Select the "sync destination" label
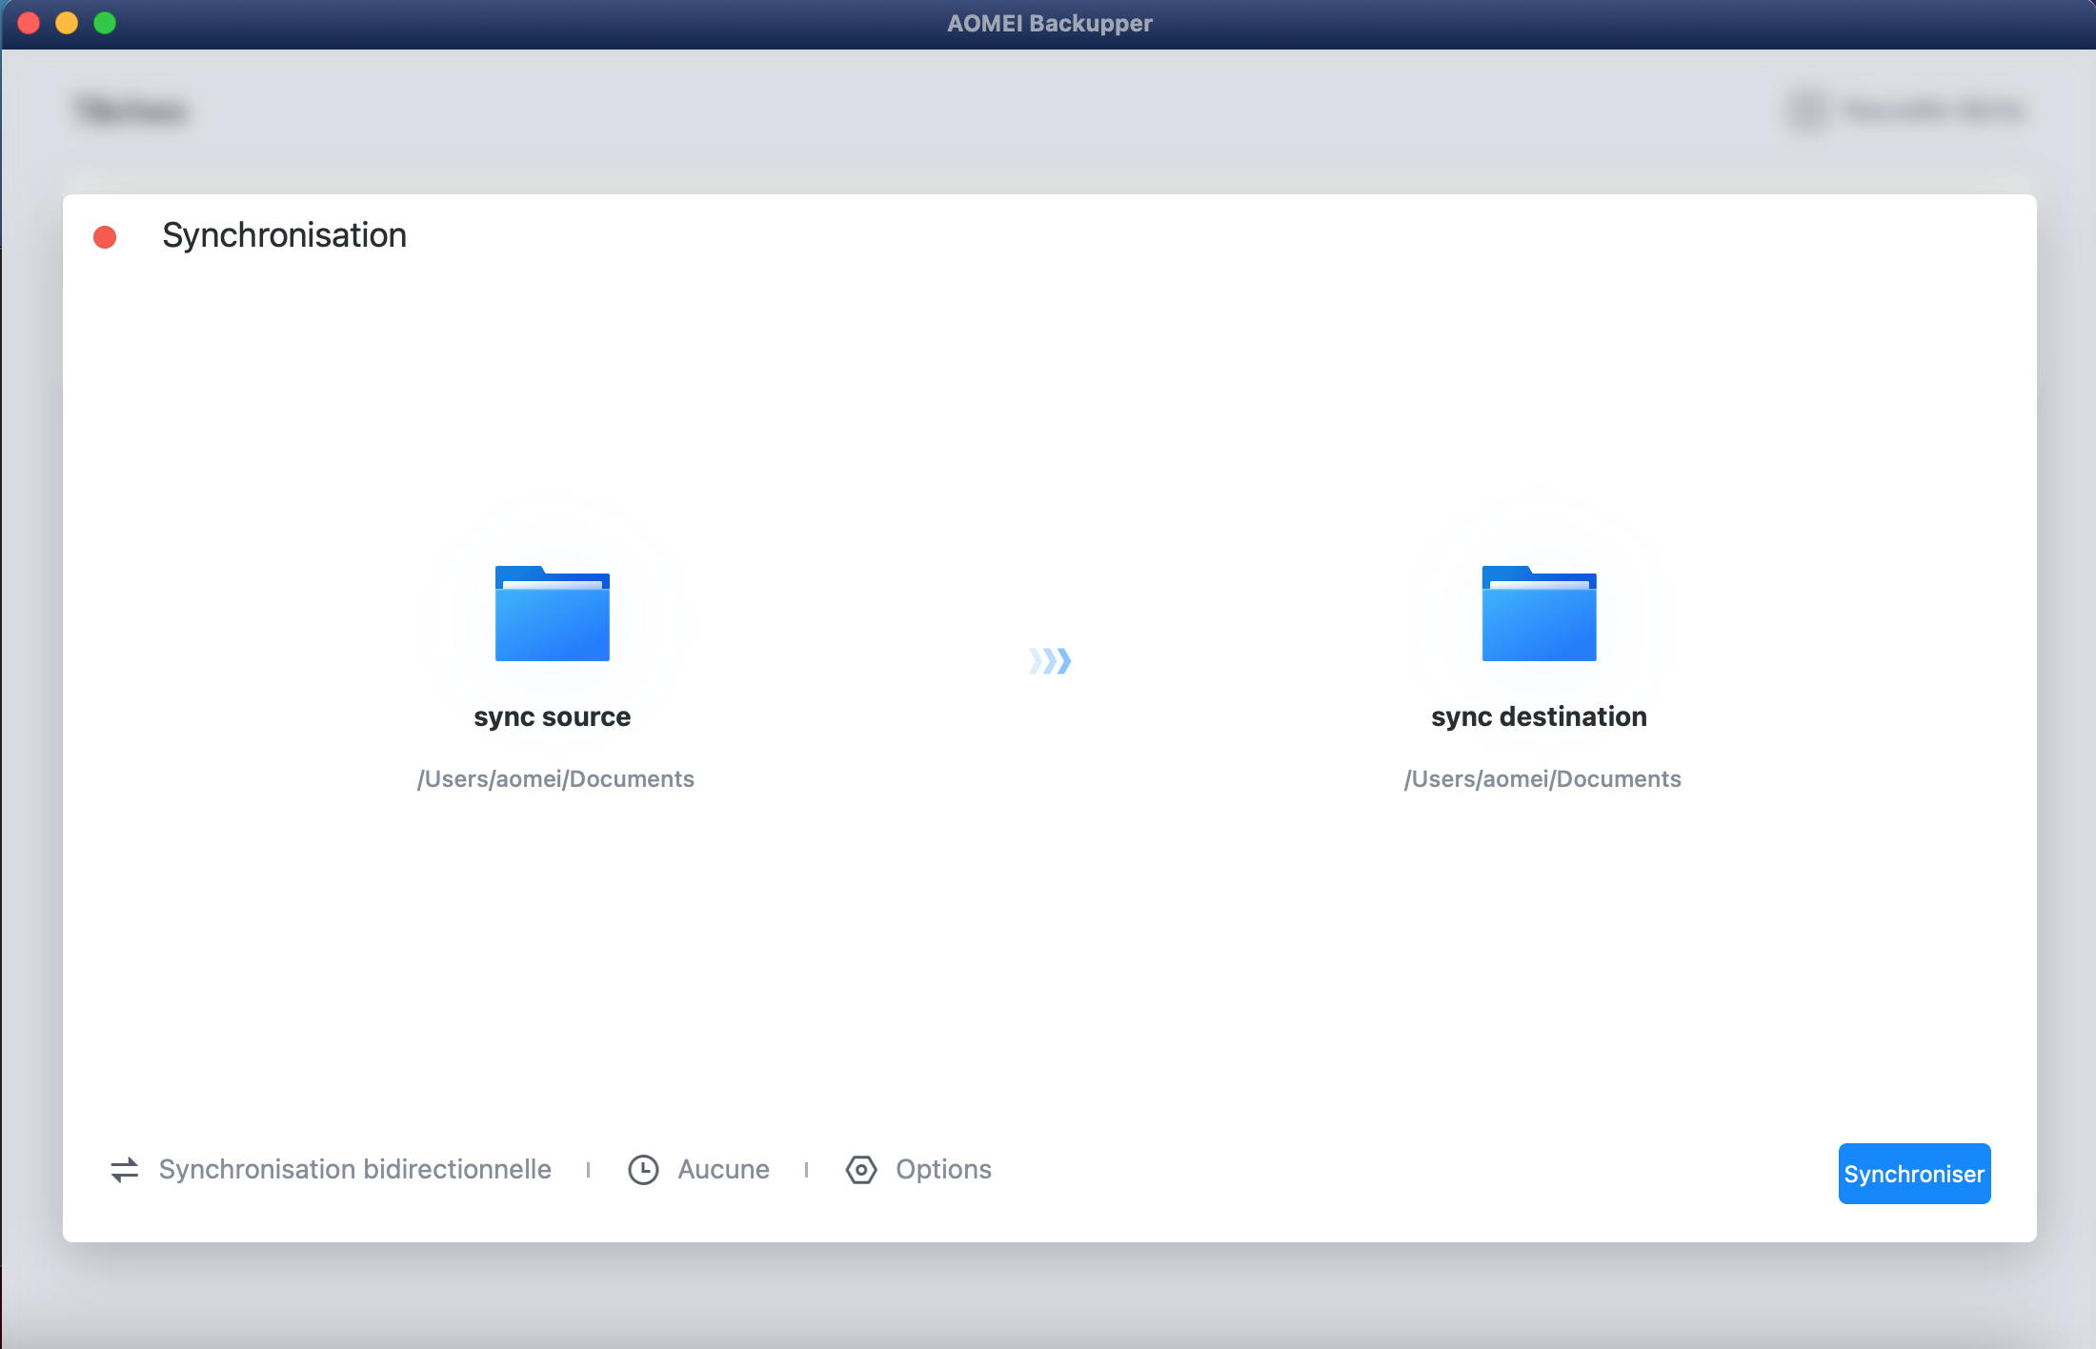 click(1539, 716)
